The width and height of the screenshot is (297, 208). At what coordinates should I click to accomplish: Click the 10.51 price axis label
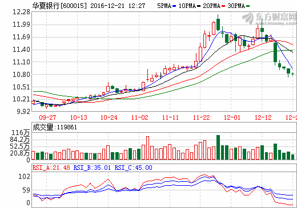click(21, 87)
